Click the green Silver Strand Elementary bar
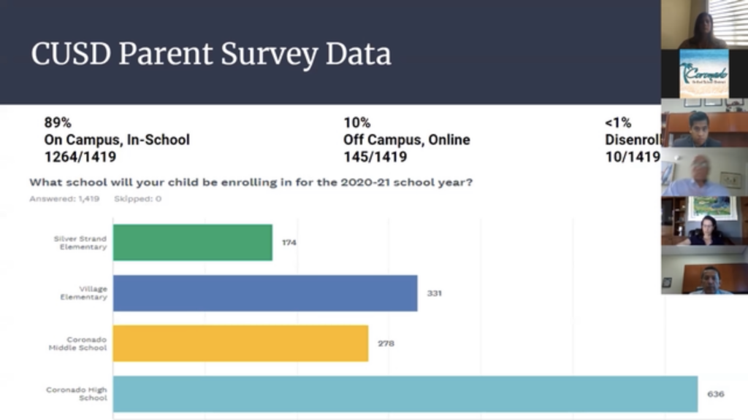The height and width of the screenshot is (420, 748). point(193,242)
